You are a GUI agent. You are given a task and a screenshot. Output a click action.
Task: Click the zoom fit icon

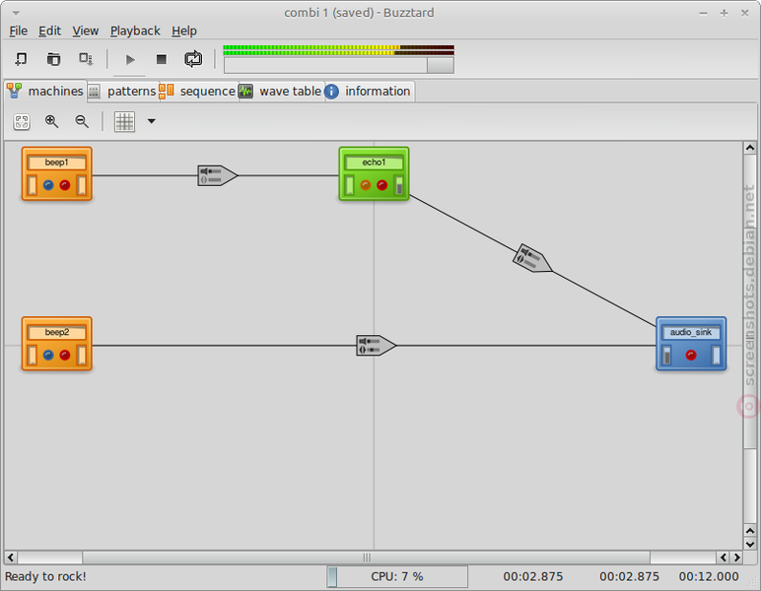(x=22, y=122)
